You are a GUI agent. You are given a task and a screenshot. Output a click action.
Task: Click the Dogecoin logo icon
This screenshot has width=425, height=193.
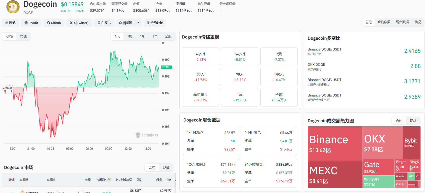pos(13,7)
